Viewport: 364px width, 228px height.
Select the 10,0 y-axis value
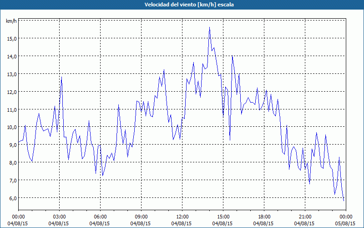(12, 127)
